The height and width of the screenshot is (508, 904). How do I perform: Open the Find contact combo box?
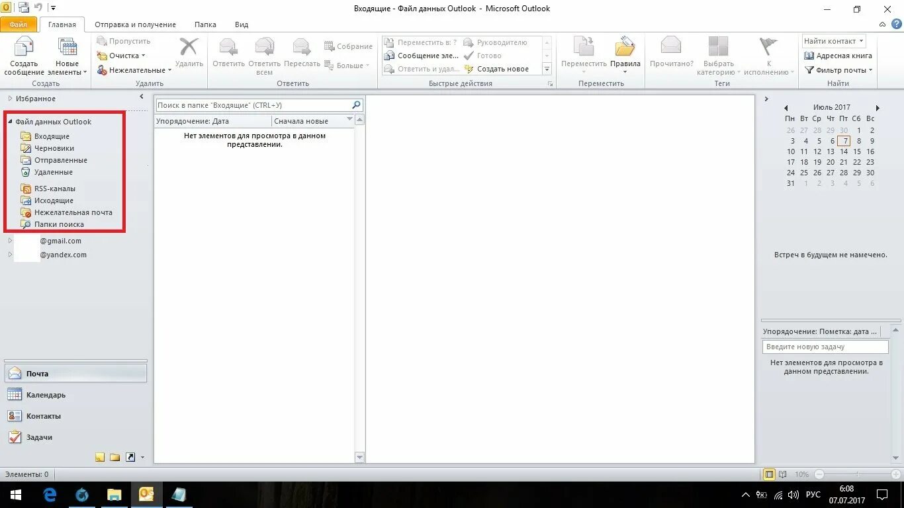click(x=835, y=41)
